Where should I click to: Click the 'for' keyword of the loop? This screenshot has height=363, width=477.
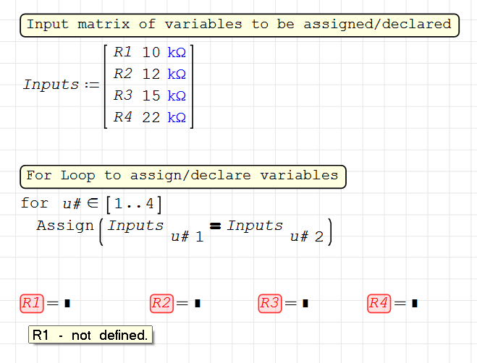coord(35,203)
